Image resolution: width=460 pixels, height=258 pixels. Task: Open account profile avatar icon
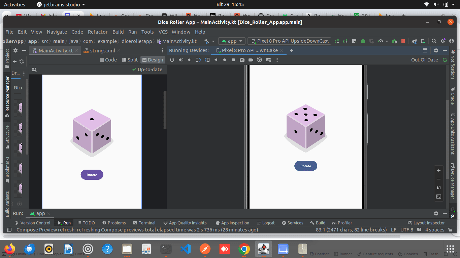click(452, 41)
